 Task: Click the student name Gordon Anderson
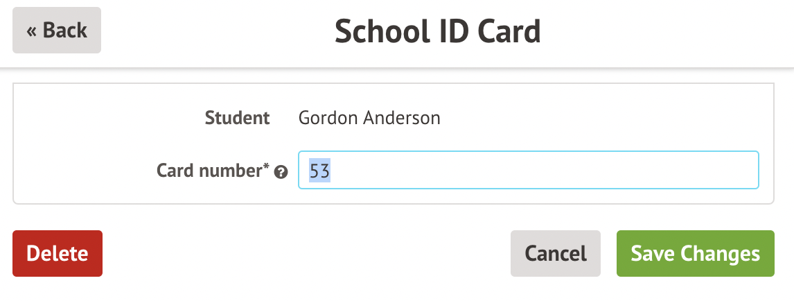coord(369,118)
